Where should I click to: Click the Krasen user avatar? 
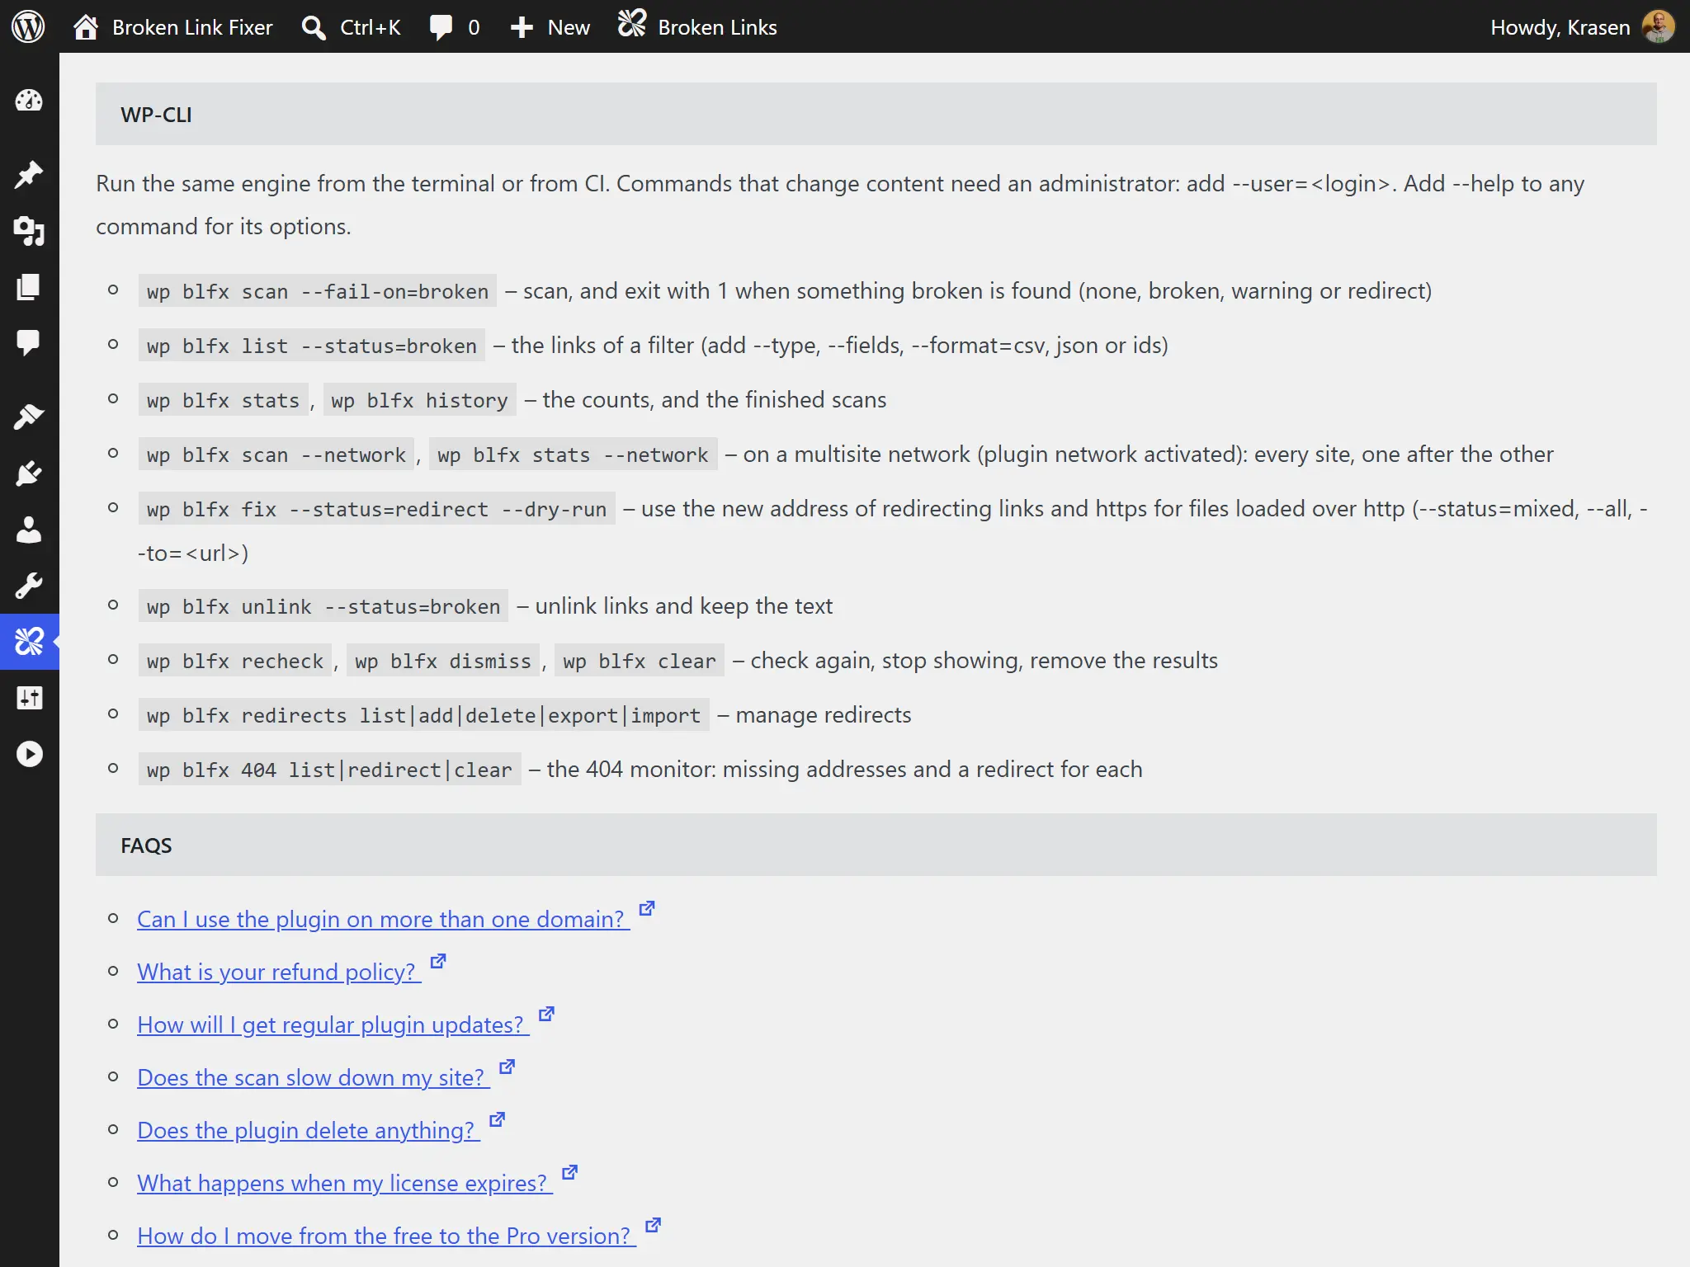[1658, 26]
